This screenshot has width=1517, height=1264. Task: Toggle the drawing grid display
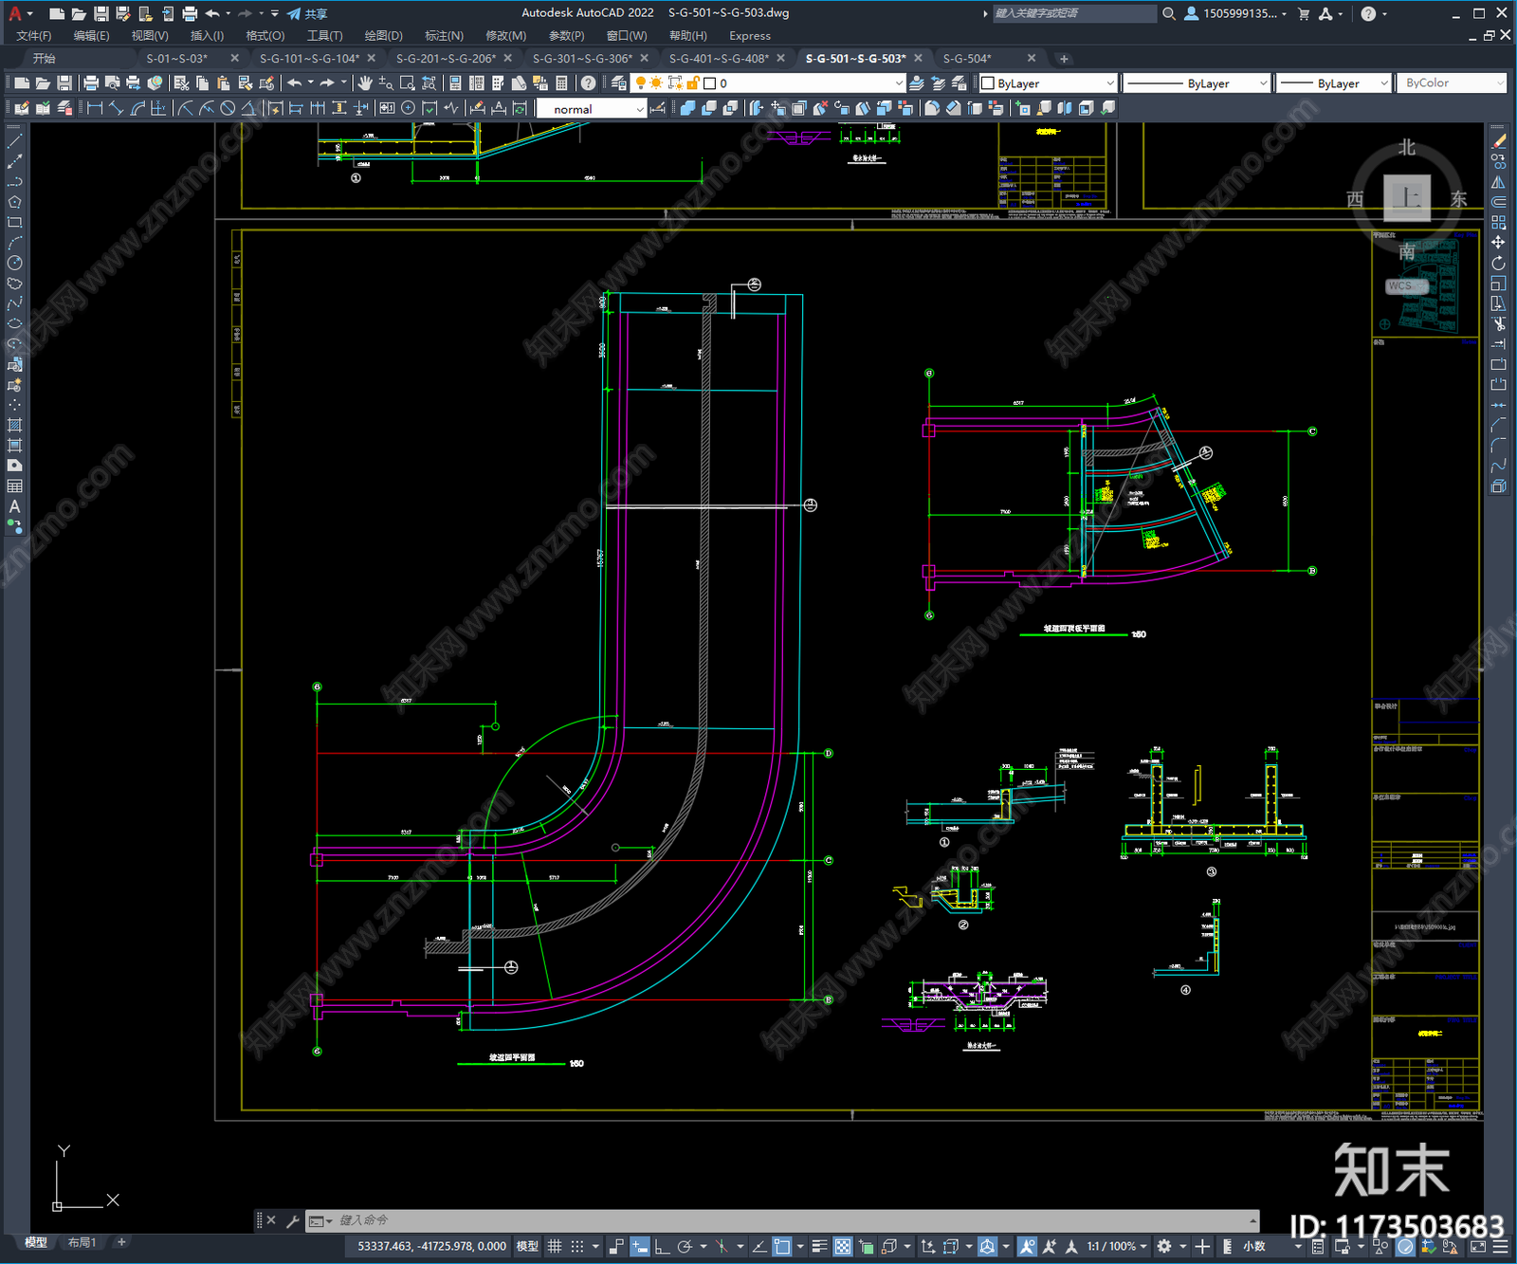pyautogui.click(x=555, y=1246)
